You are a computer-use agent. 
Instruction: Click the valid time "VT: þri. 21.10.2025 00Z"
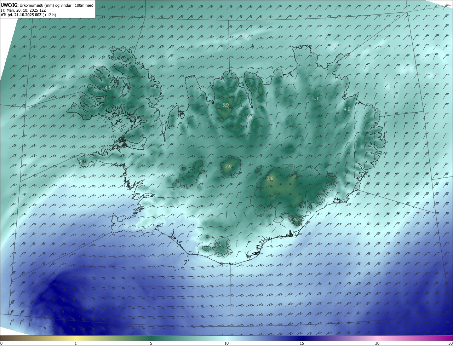(x=21, y=15)
